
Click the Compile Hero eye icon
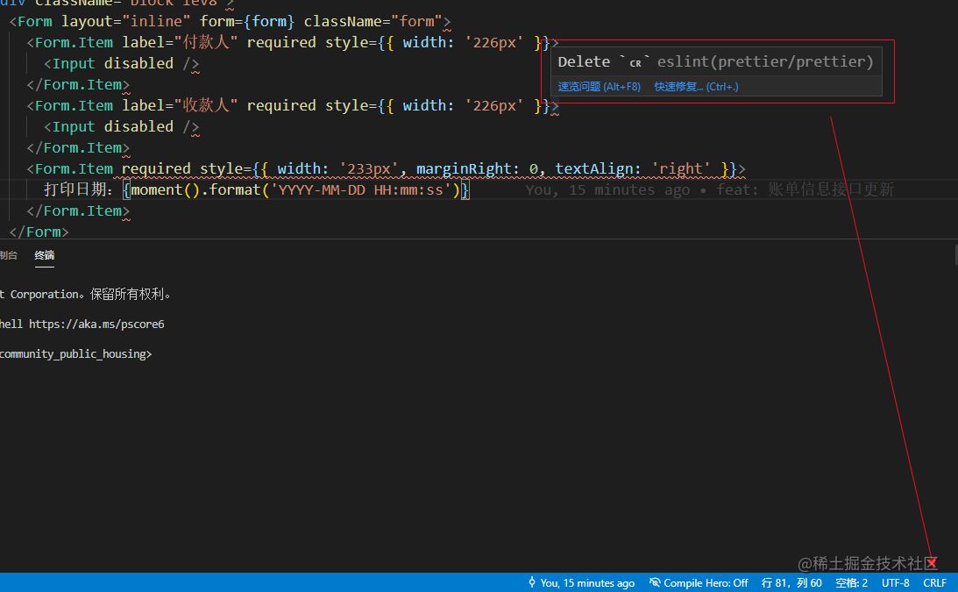pos(655,583)
